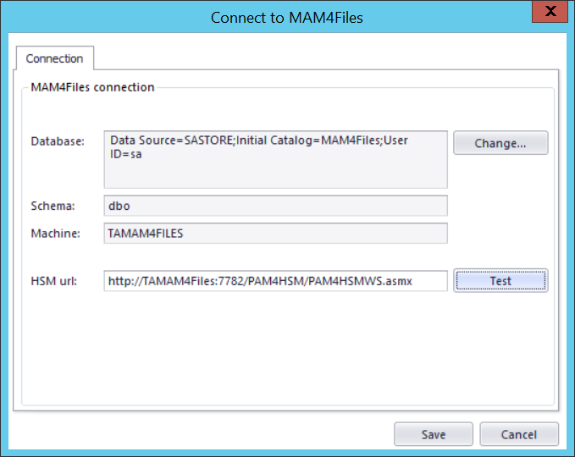Click the Machine: label
The image size is (575, 457).
click(x=56, y=234)
